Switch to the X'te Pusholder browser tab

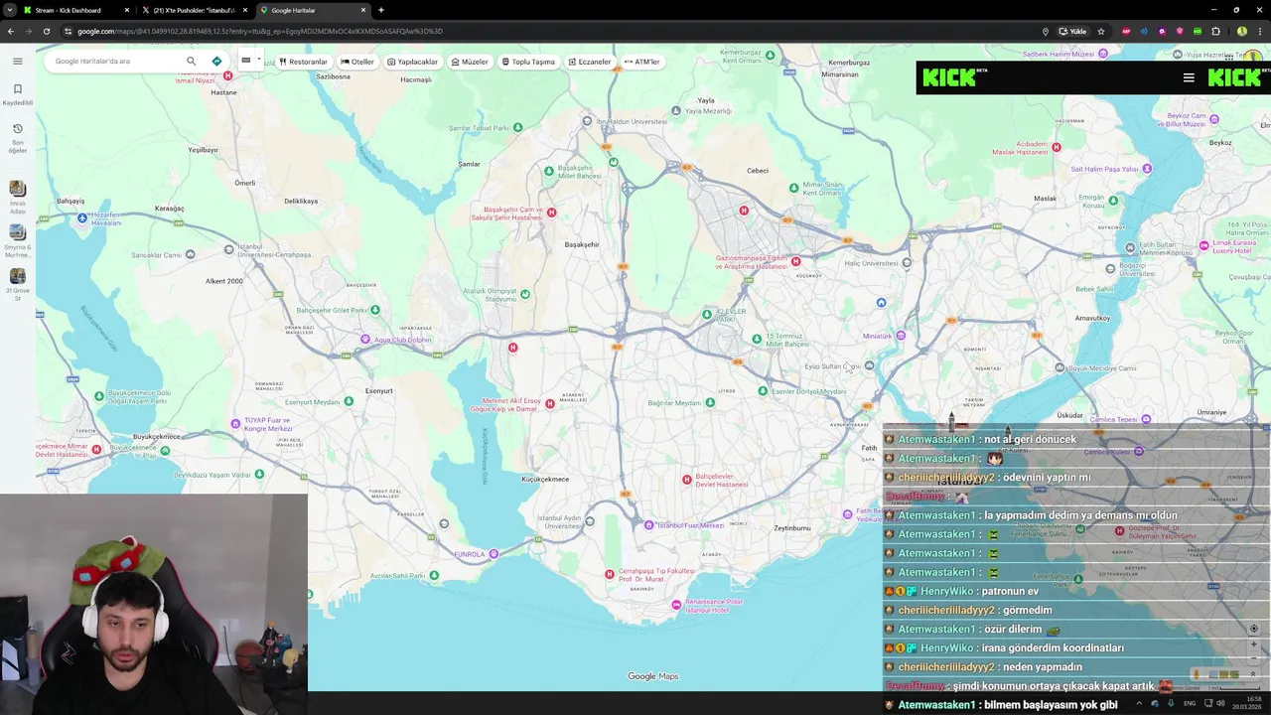[x=194, y=10]
